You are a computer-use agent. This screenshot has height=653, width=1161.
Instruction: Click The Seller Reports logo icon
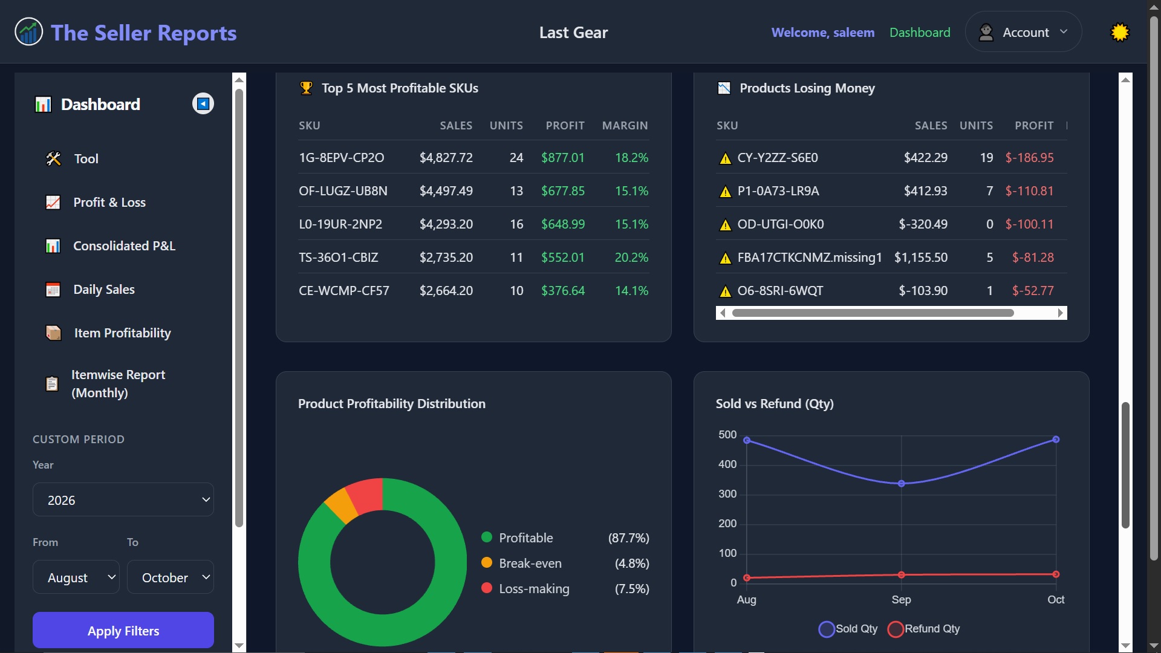click(x=28, y=32)
